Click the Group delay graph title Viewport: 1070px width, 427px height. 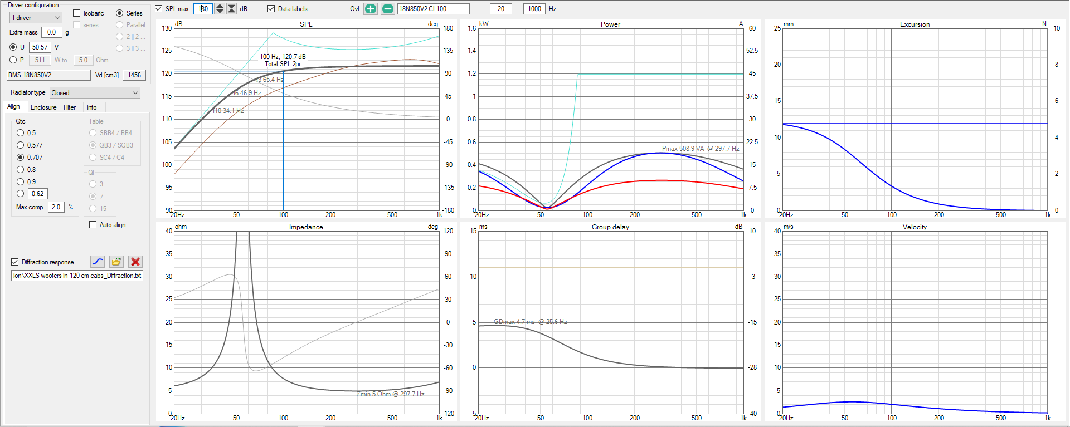pyautogui.click(x=610, y=227)
